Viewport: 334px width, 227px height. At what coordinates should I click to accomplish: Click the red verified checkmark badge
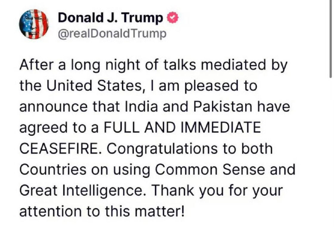173,18
